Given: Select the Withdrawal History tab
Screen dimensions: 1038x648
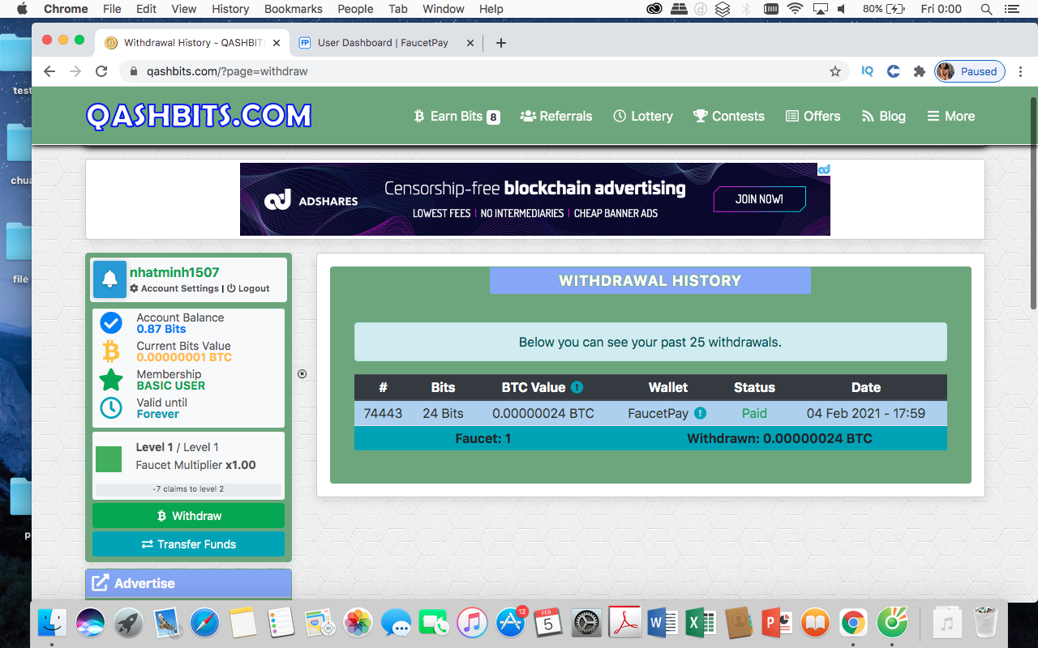Looking at the screenshot, I should point(191,43).
